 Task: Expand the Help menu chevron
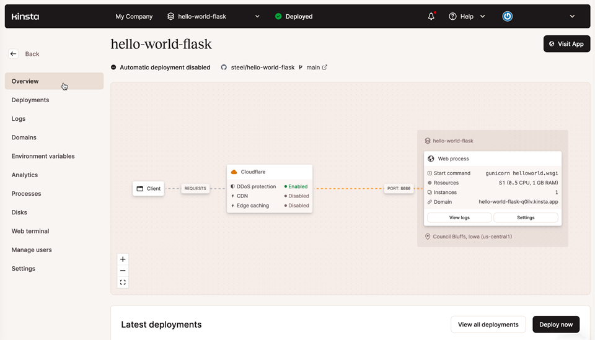[x=483, y=16]
